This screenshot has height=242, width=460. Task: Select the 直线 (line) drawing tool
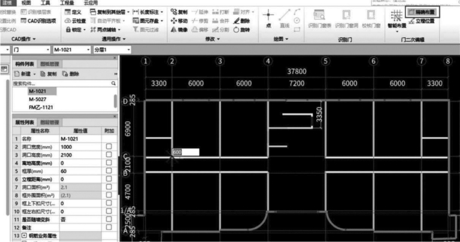click(284, 18)
